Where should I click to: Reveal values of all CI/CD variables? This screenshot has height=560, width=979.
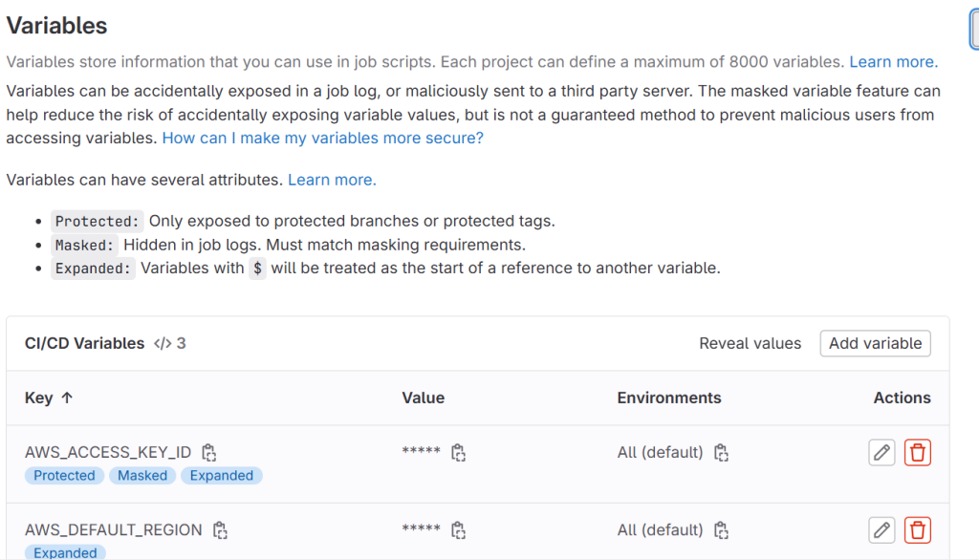(750, 343)
